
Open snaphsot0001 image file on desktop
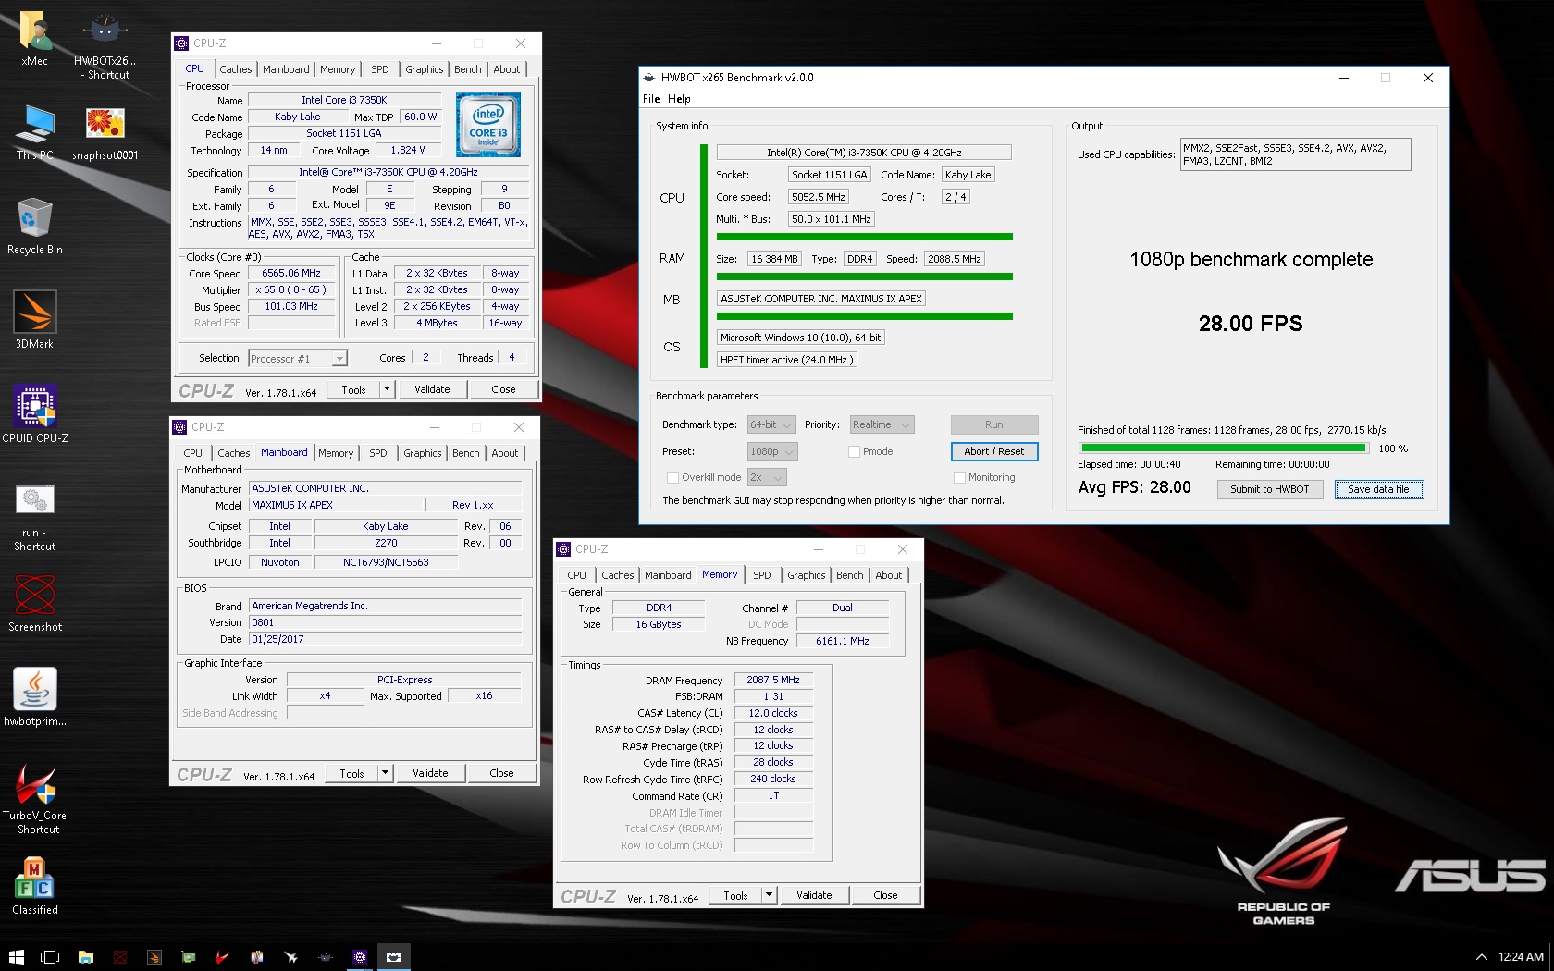pyautogui.click(x=105, y=131)
